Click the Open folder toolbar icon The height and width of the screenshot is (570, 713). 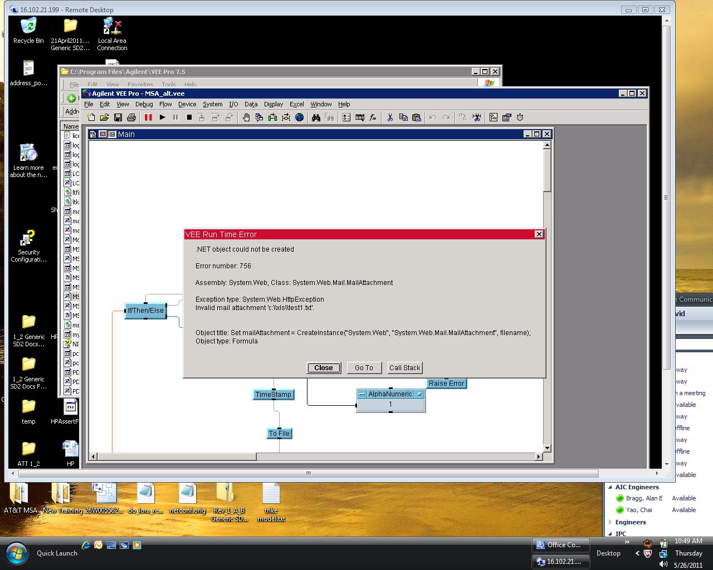tap(104, 117)
